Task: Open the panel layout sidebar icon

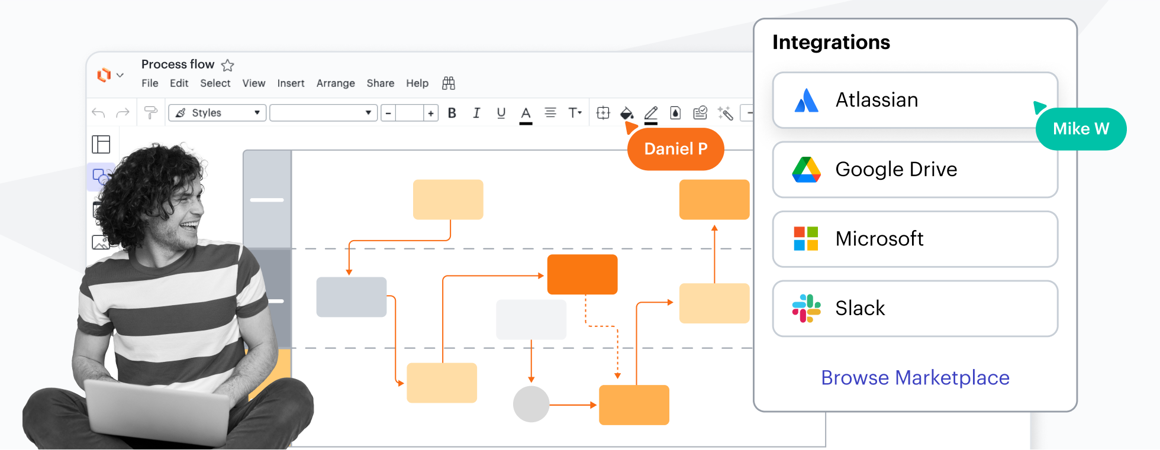Action: [x=101, y=144]
